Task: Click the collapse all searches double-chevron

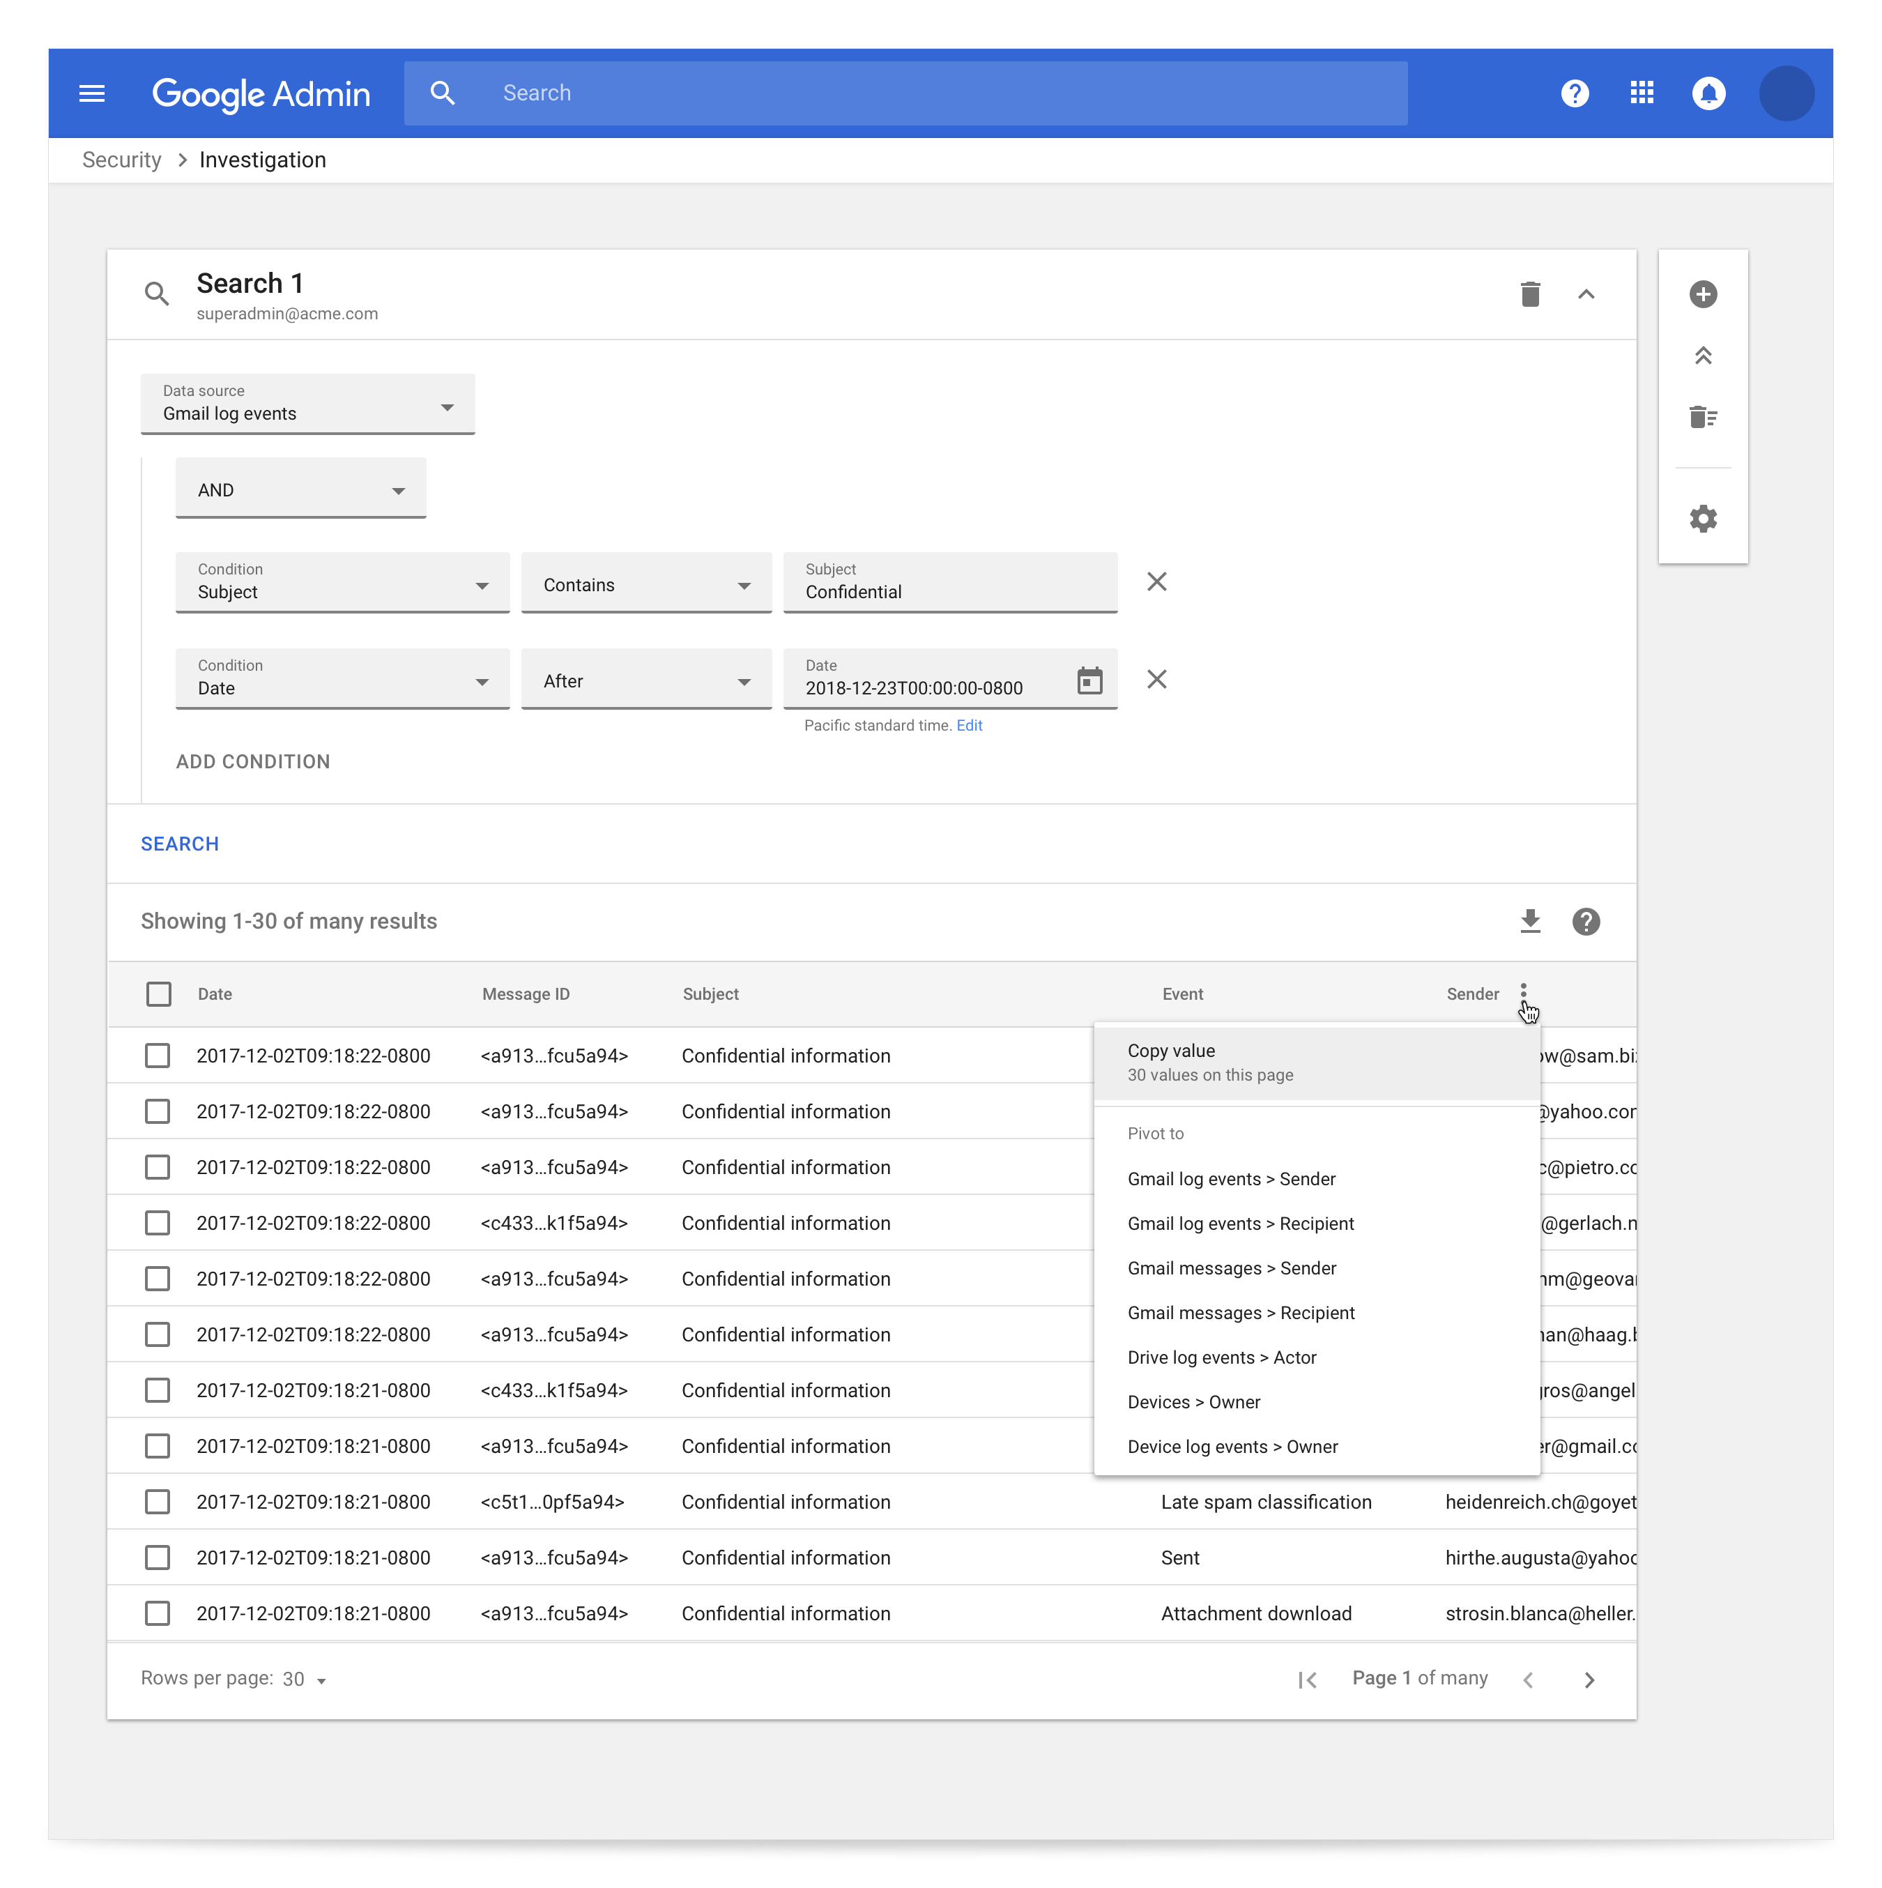Action: [1703, 356]
